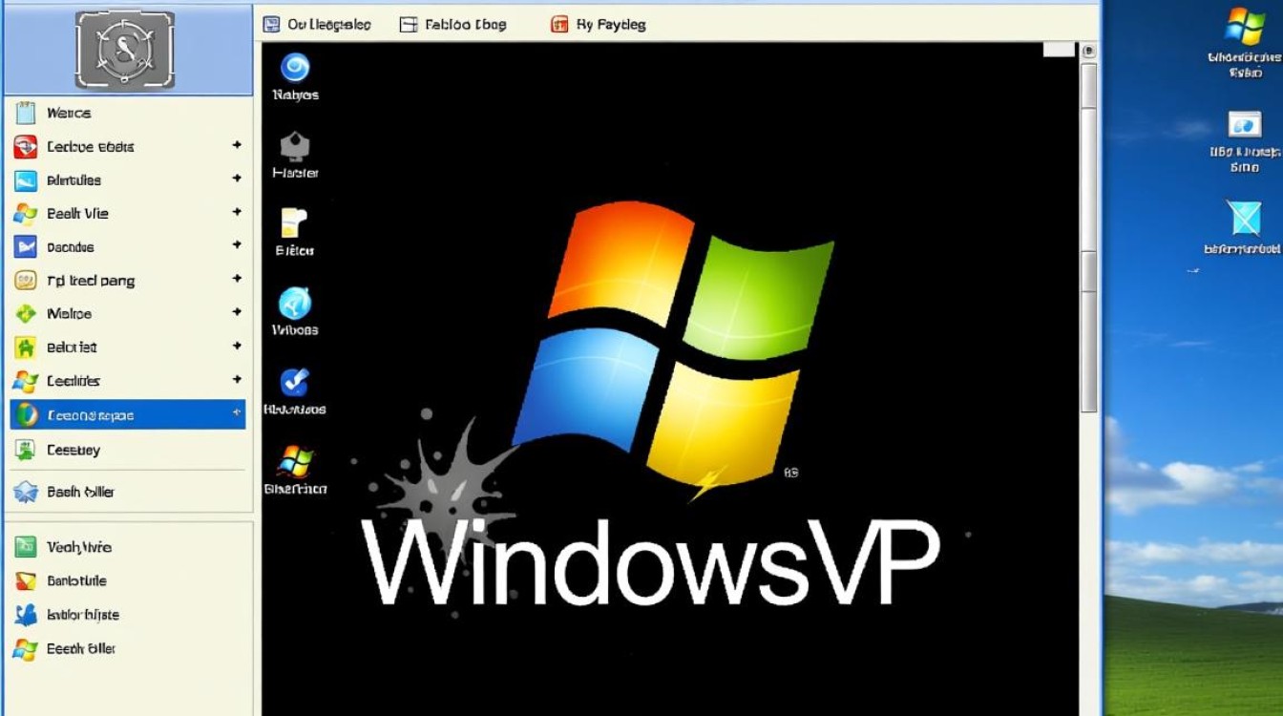Click the Ry Faydeg toolbar button
The height and width of the screenshot is (716, 1283).
click(599, 25)
